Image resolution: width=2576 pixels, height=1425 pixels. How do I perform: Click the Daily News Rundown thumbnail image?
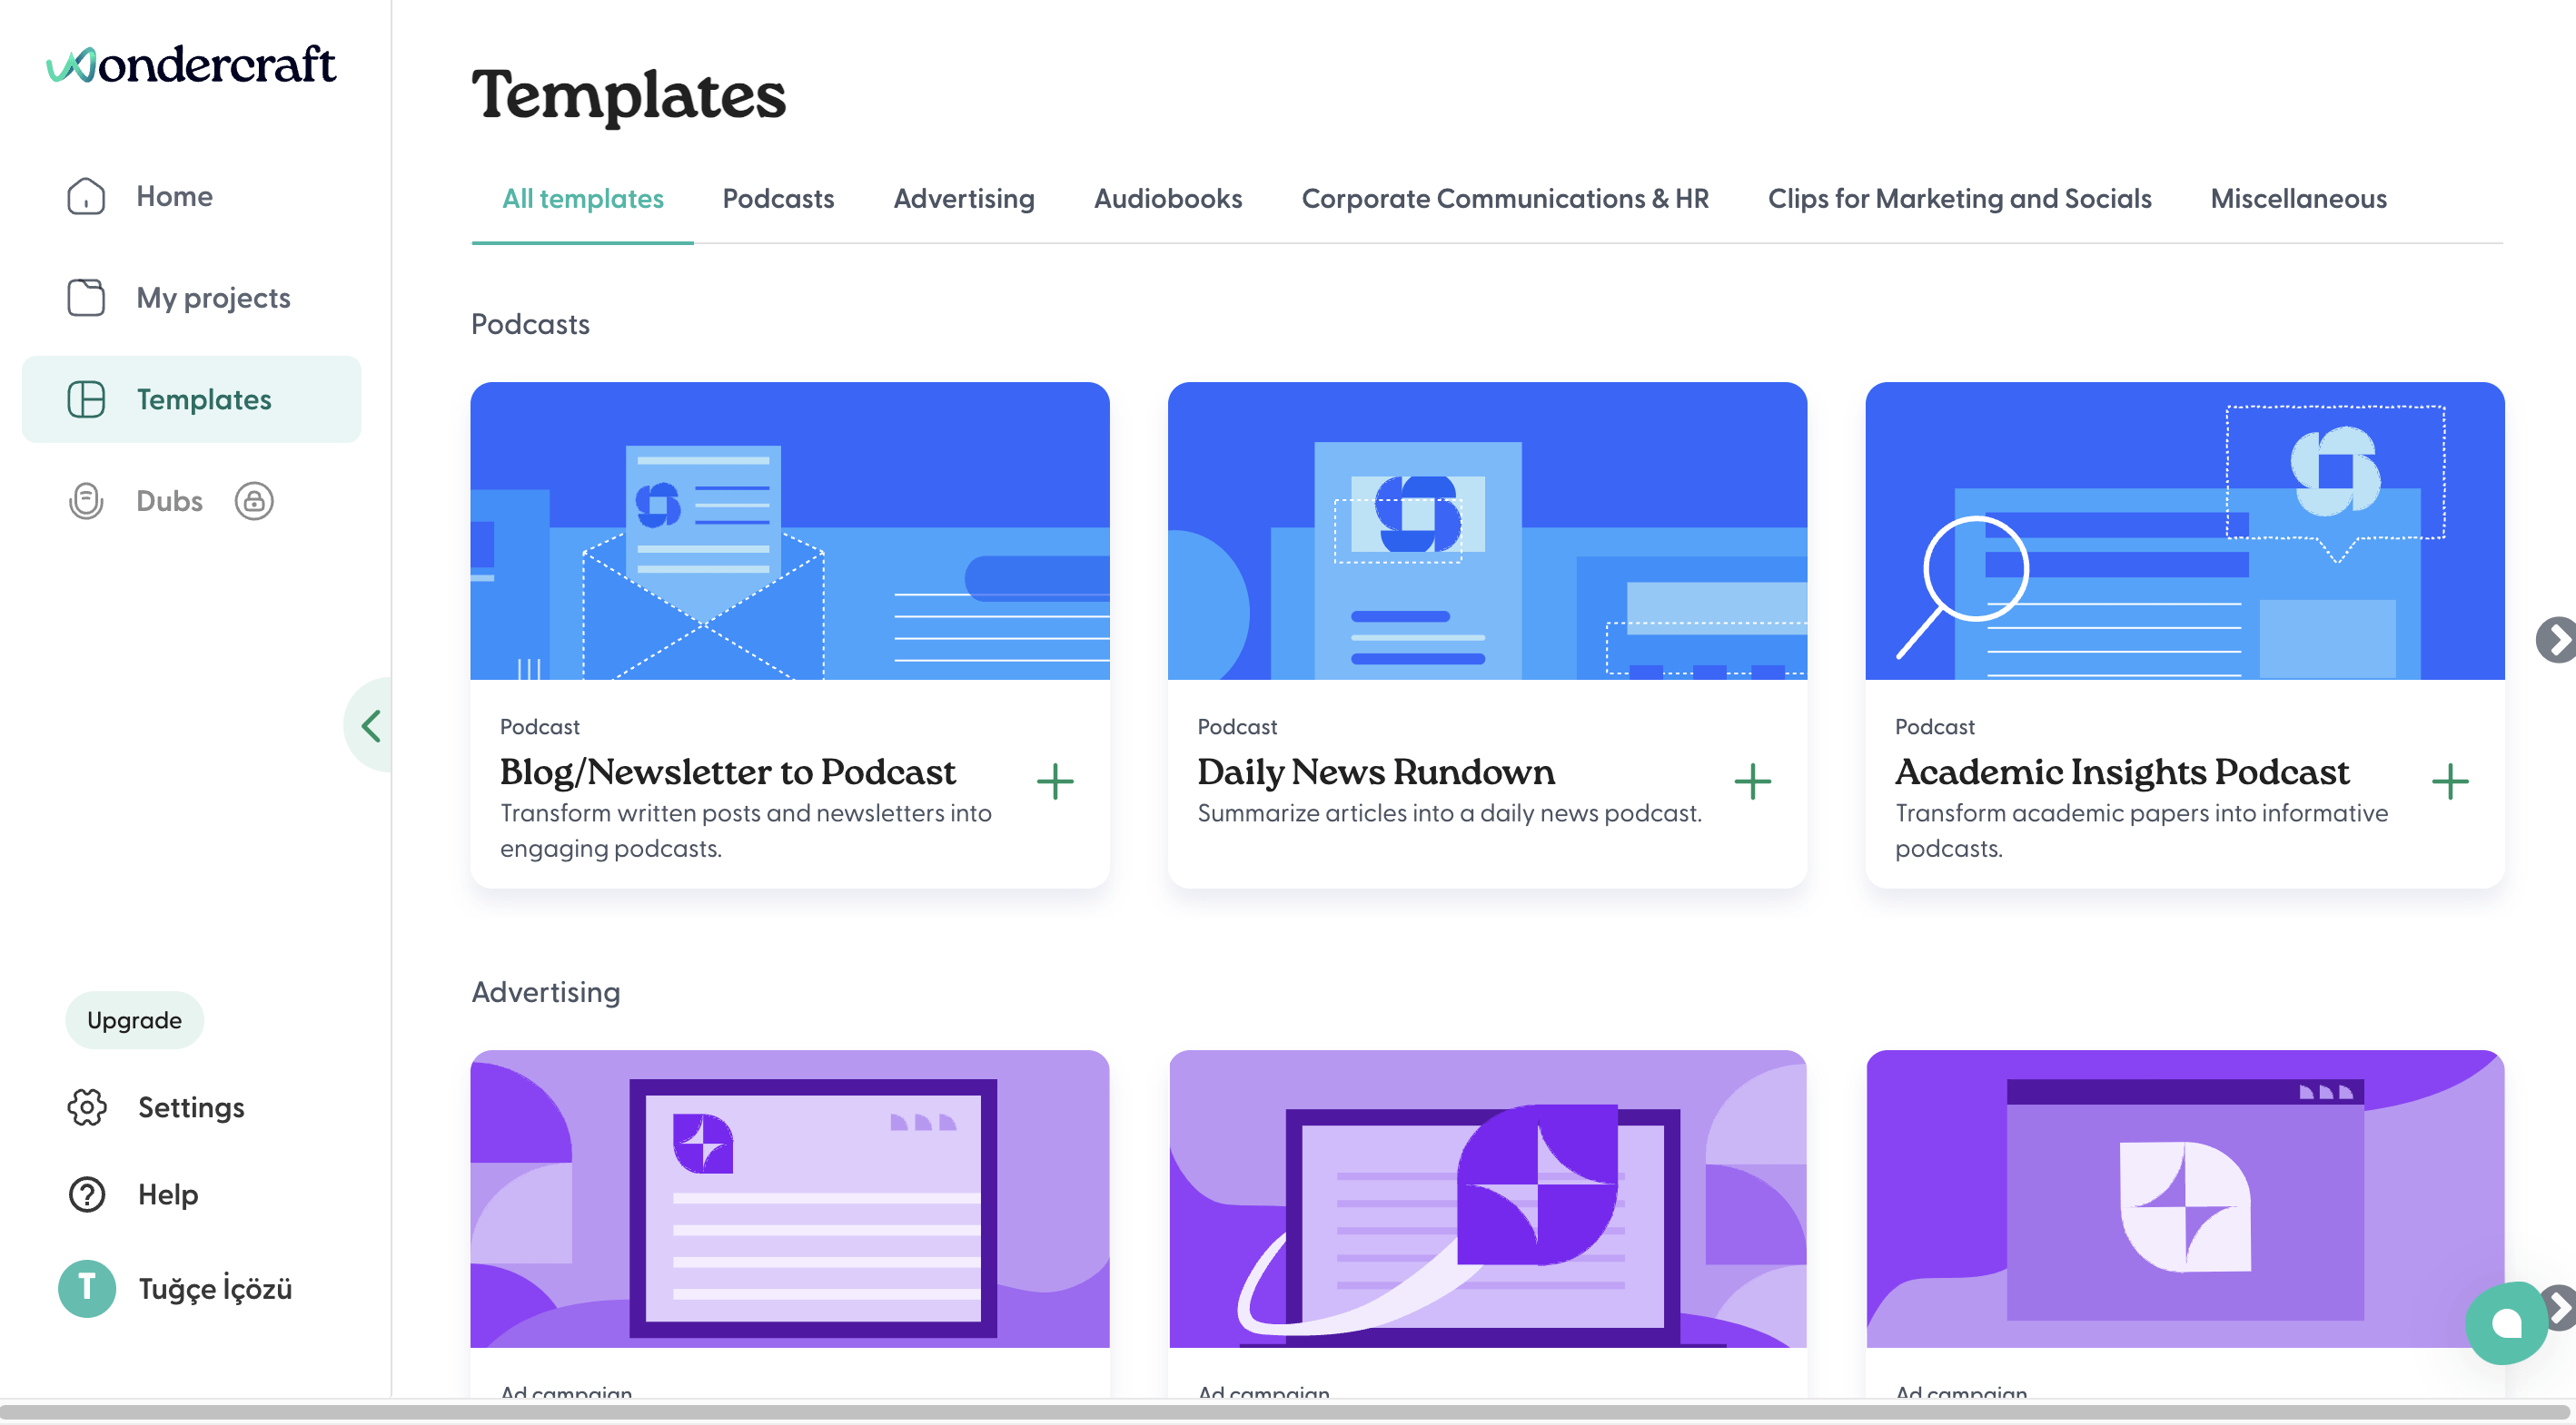[x=1486, y=531]
